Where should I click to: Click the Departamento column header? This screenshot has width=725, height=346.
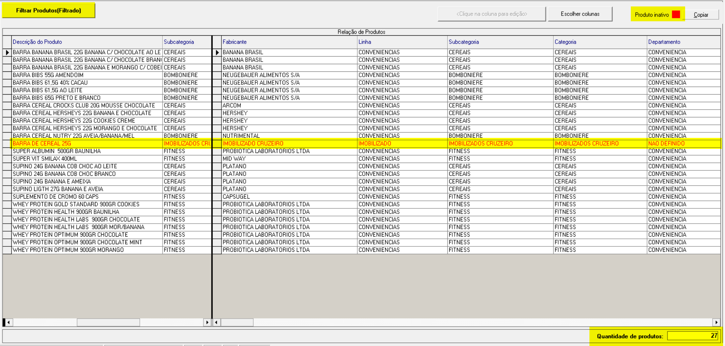664,42
